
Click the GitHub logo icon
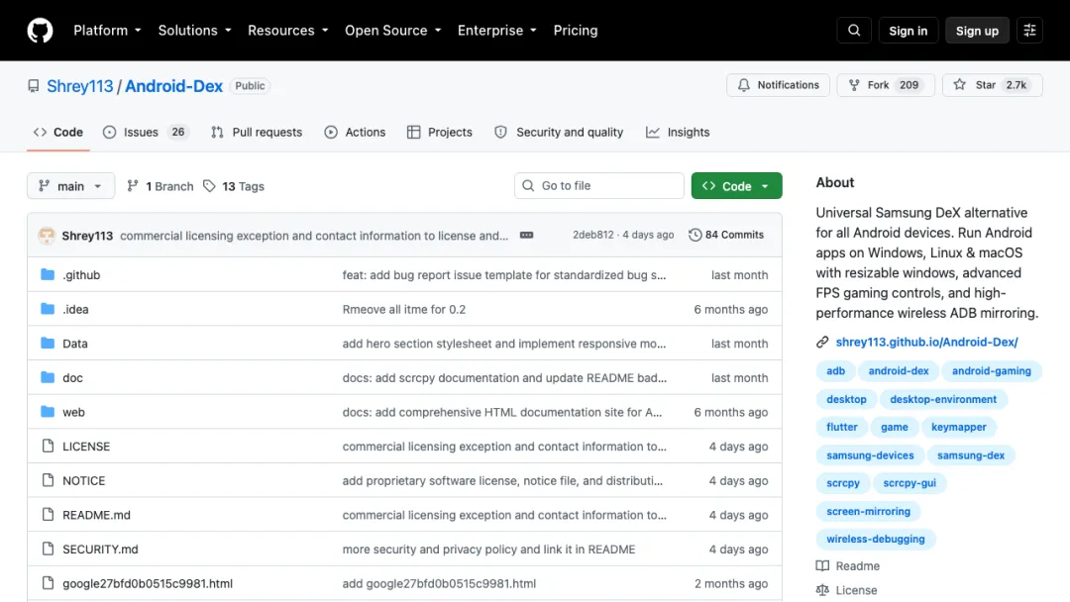41,31
